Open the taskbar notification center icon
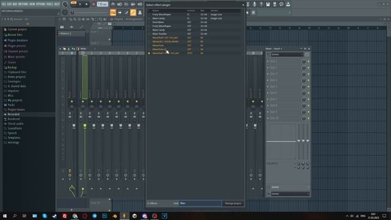Screen dimensions: 391x220 click(x=384, y=216)
